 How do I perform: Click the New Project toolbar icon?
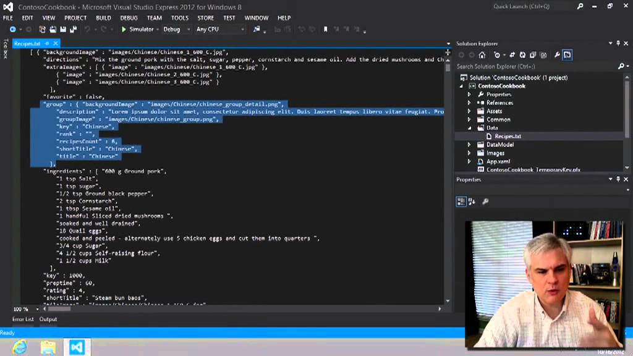click(x=43, y=30)
